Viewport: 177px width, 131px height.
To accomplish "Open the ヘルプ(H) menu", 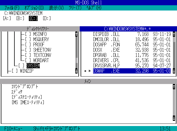I will [x=94, y=8].
